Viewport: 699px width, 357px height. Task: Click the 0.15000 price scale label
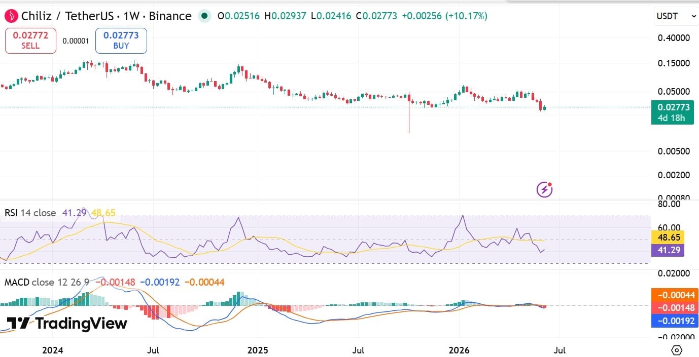674,63
